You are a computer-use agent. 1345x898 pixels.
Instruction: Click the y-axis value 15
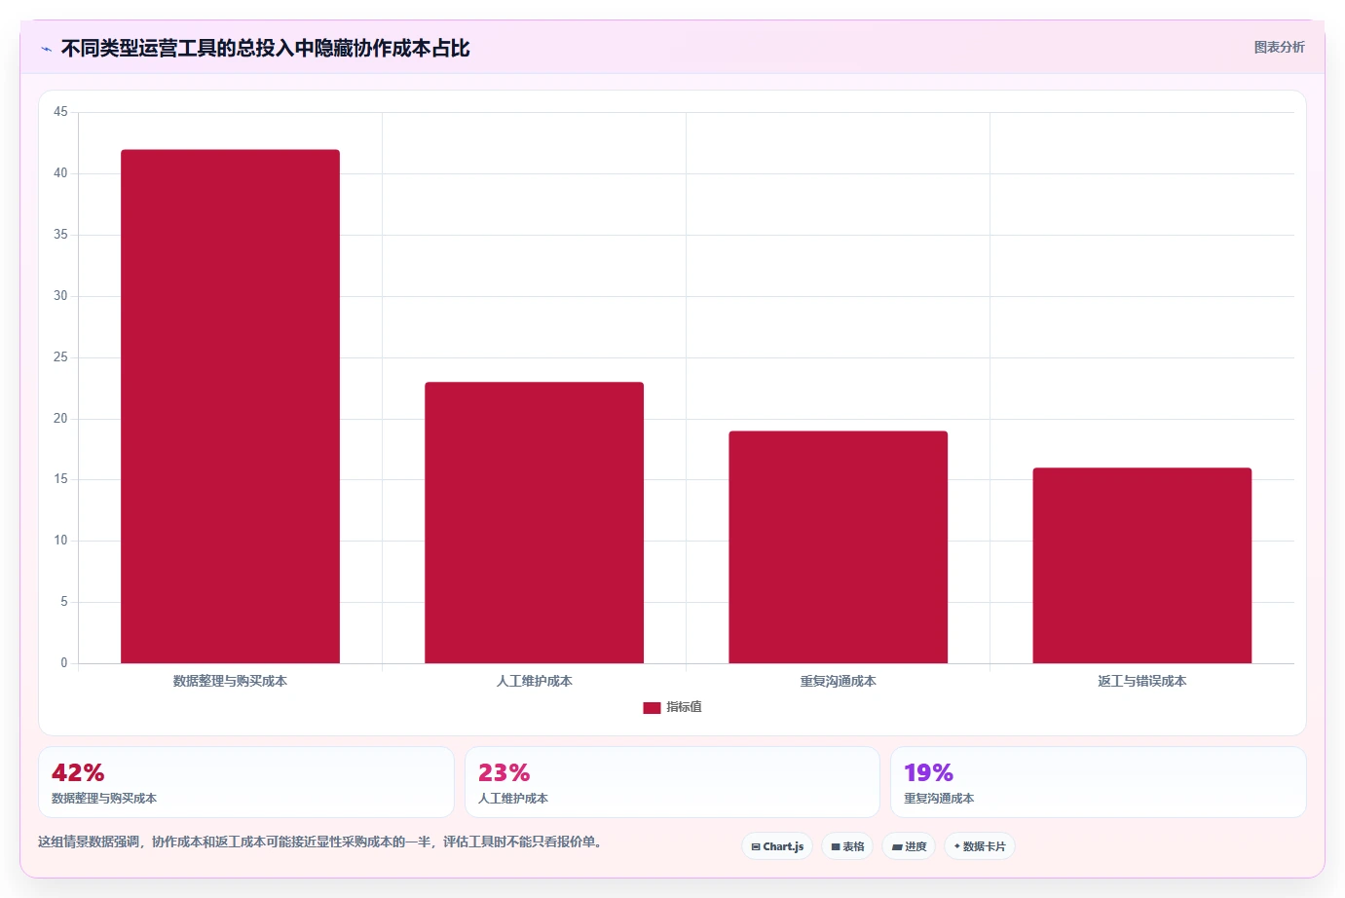coord(60,479)
